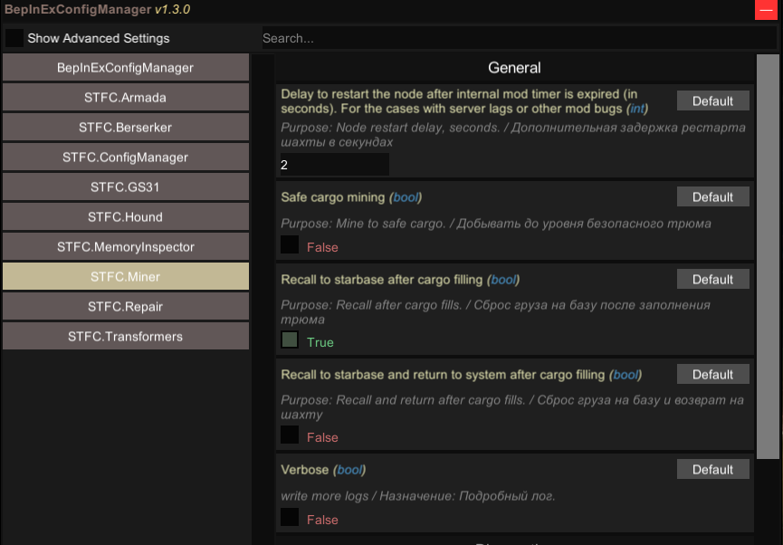The height and width of the screenshot is (545, 783).
Task: Click the BepInExConfigManager v1.3.0 title
Action: pyautogui.click(x=98, y=9)
